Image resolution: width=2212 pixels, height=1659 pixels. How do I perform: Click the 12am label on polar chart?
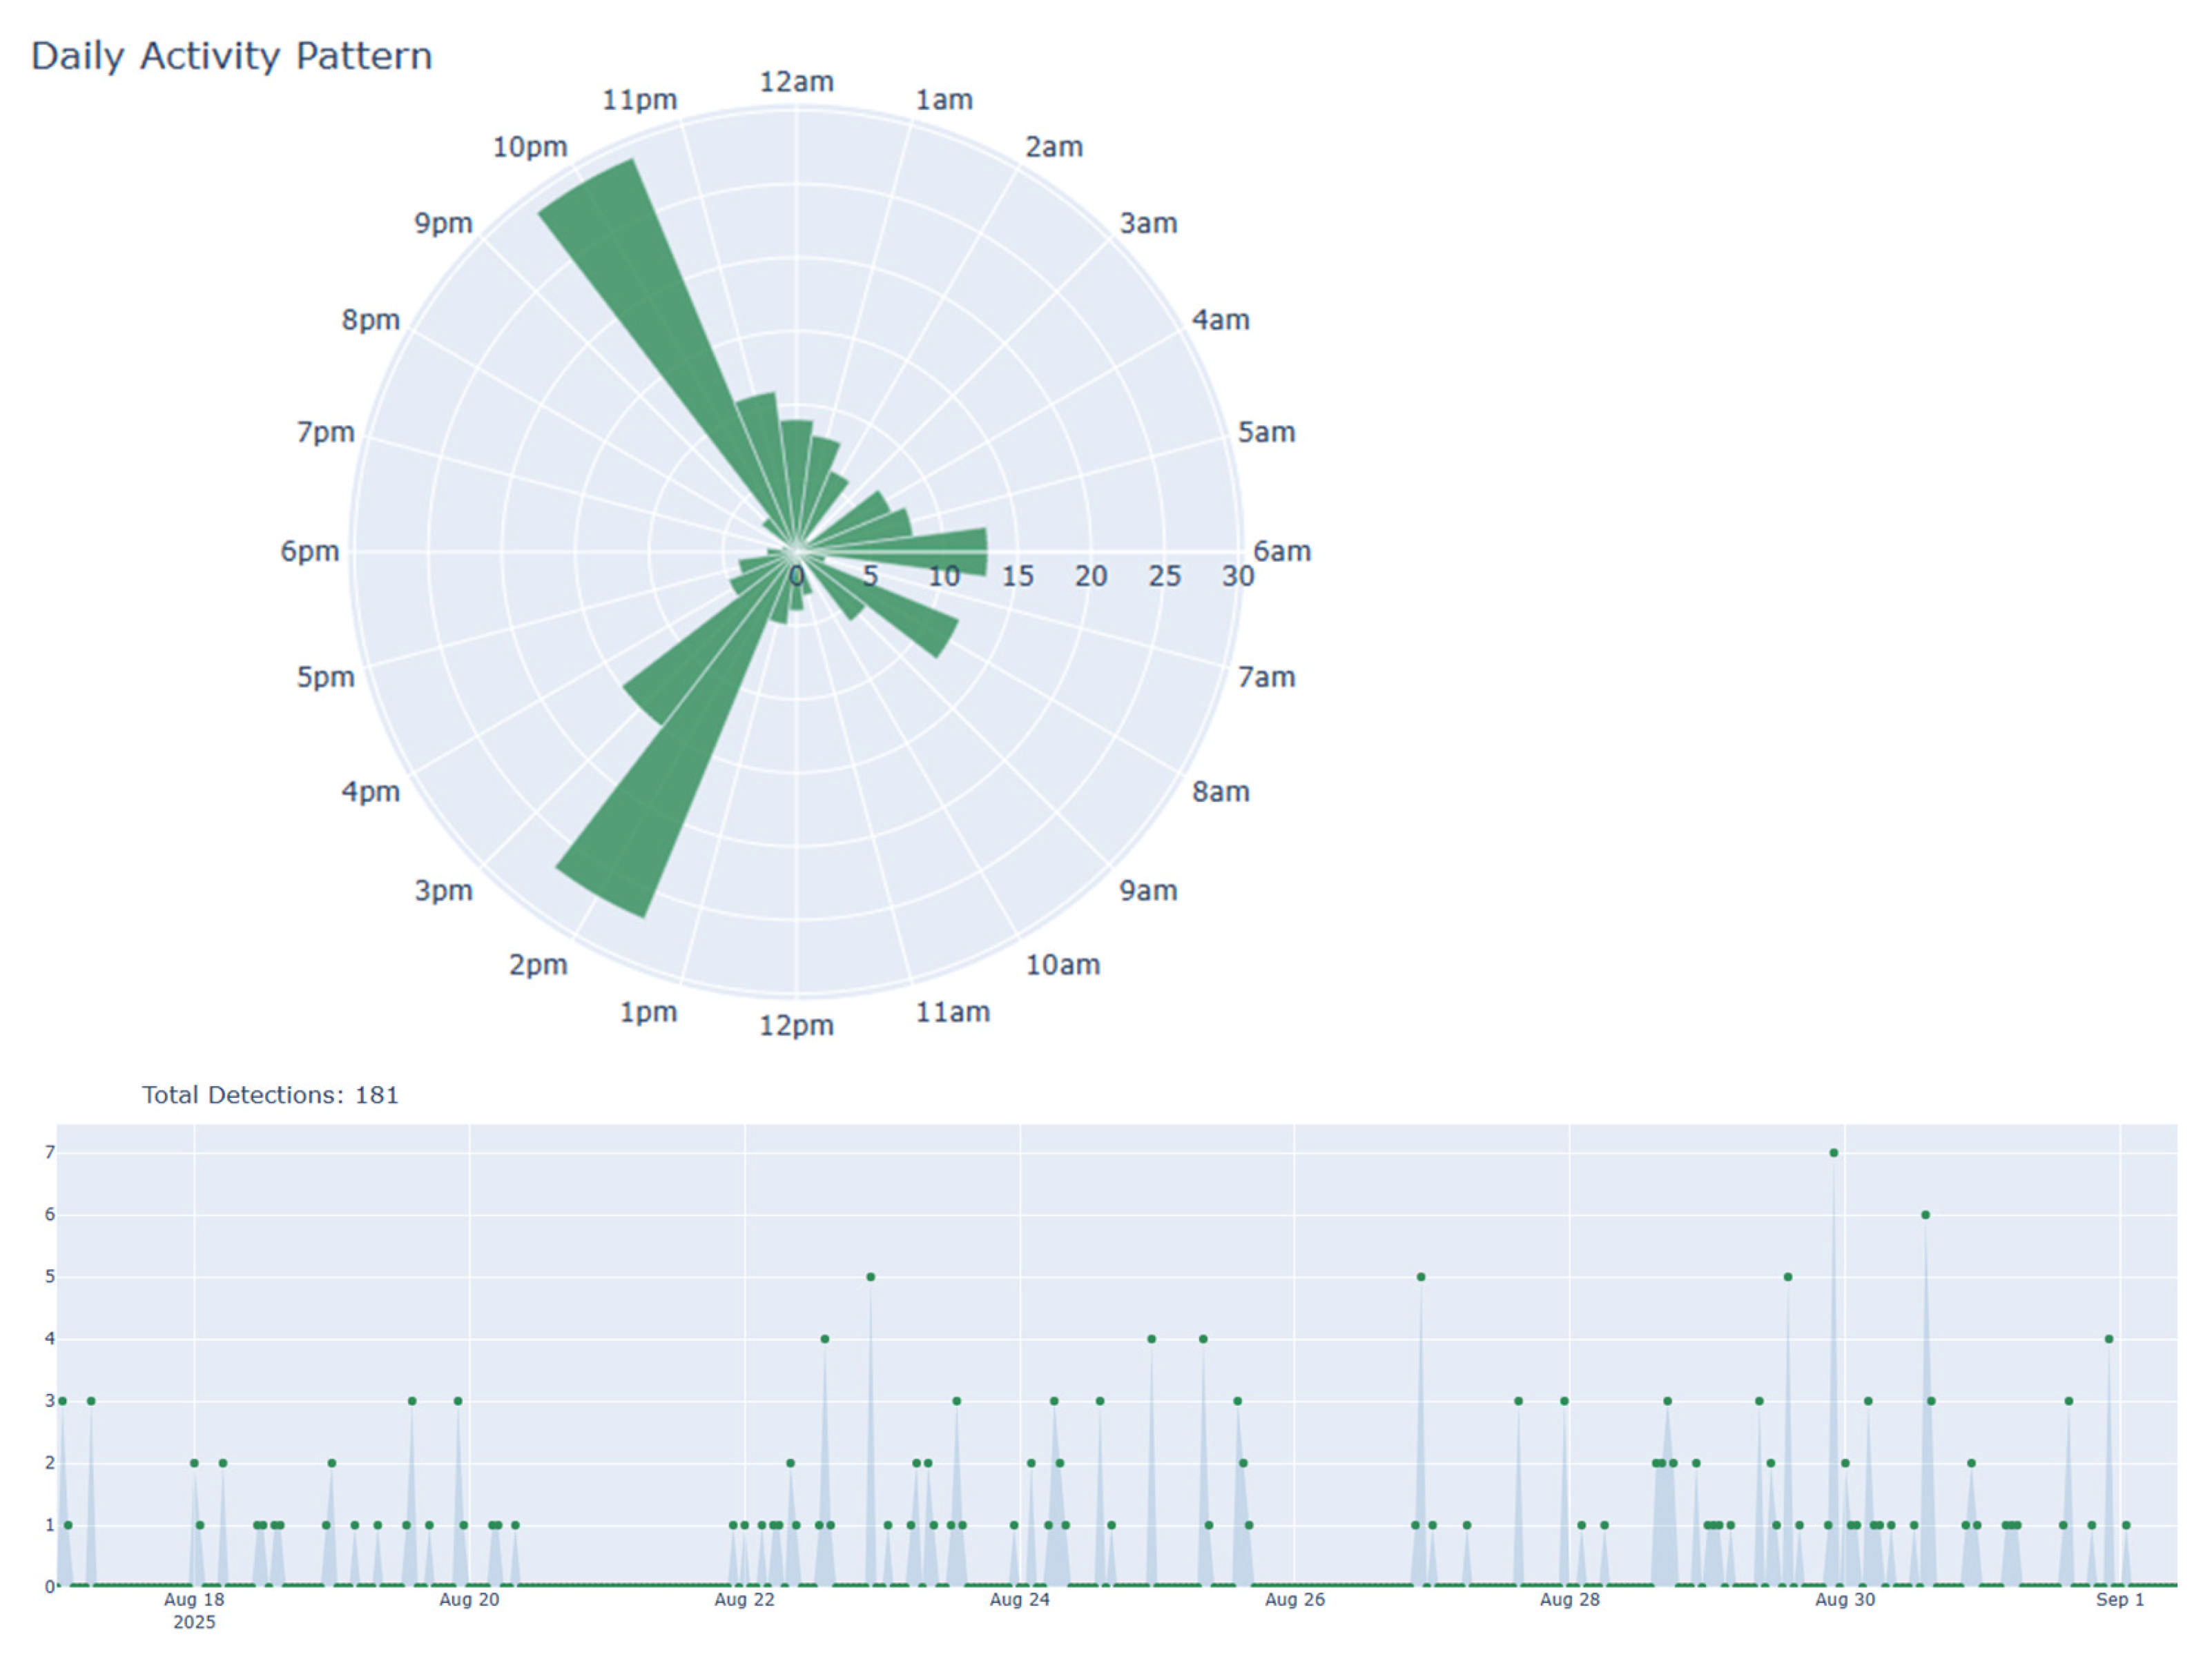796,82
